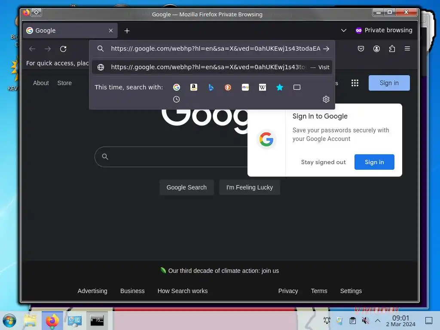Click I'm Feeling Lucky button
The image size is (440, 330).
pos(250,187)
